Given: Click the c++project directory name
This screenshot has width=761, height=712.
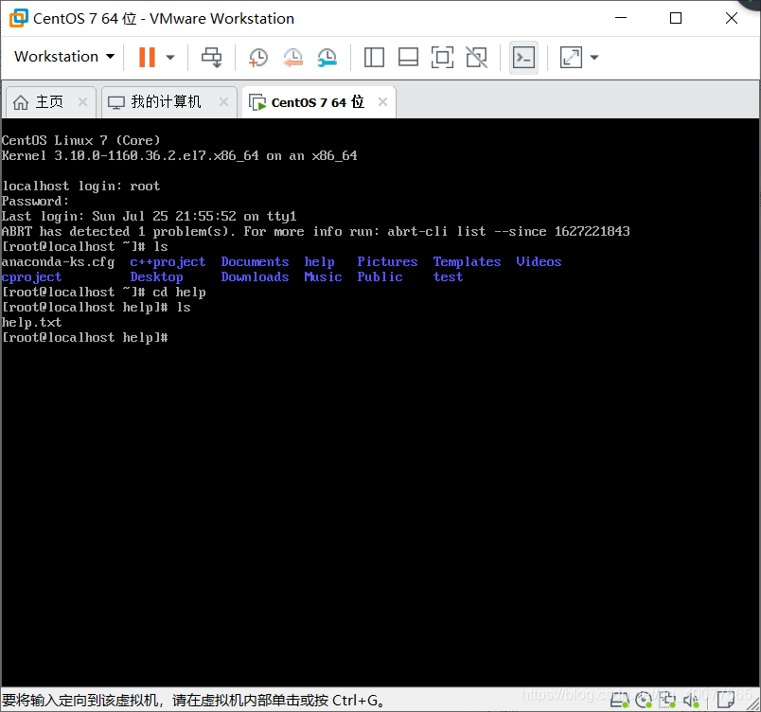Looking at the screenshot, I should coord(168,262).
